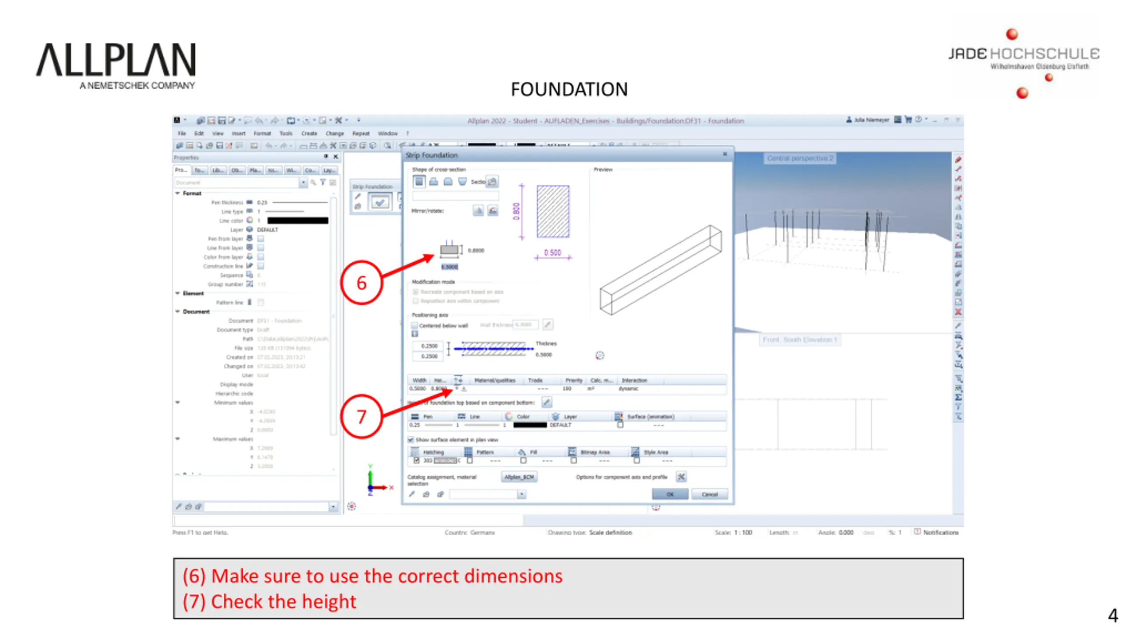Open options for component axis and profile
The height and width of the screenshot is (639, 1136).
pos(681,477)
